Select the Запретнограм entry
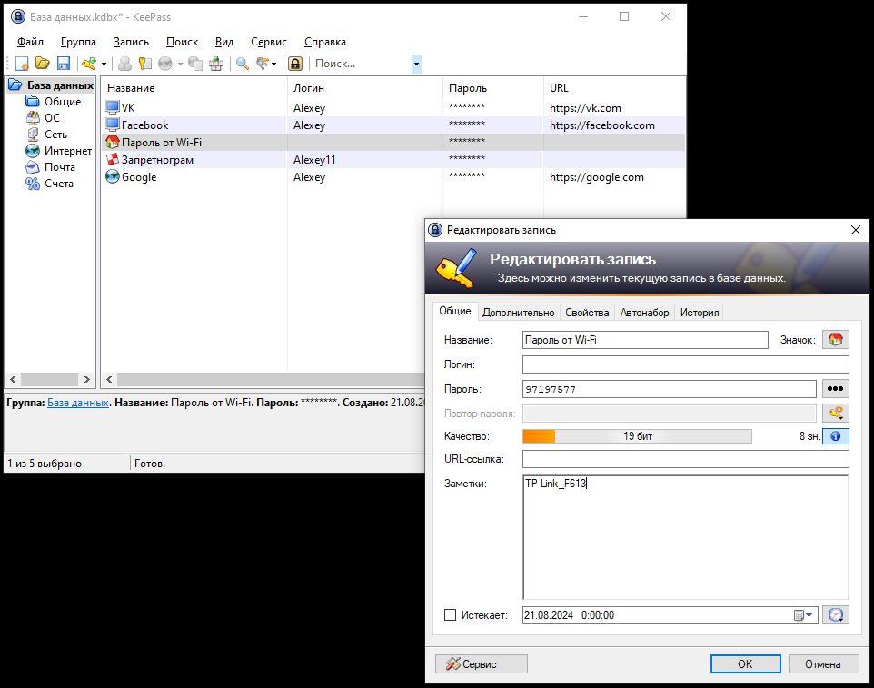The image size is (874, 688). pyautogui.click(x=393, y=159)
